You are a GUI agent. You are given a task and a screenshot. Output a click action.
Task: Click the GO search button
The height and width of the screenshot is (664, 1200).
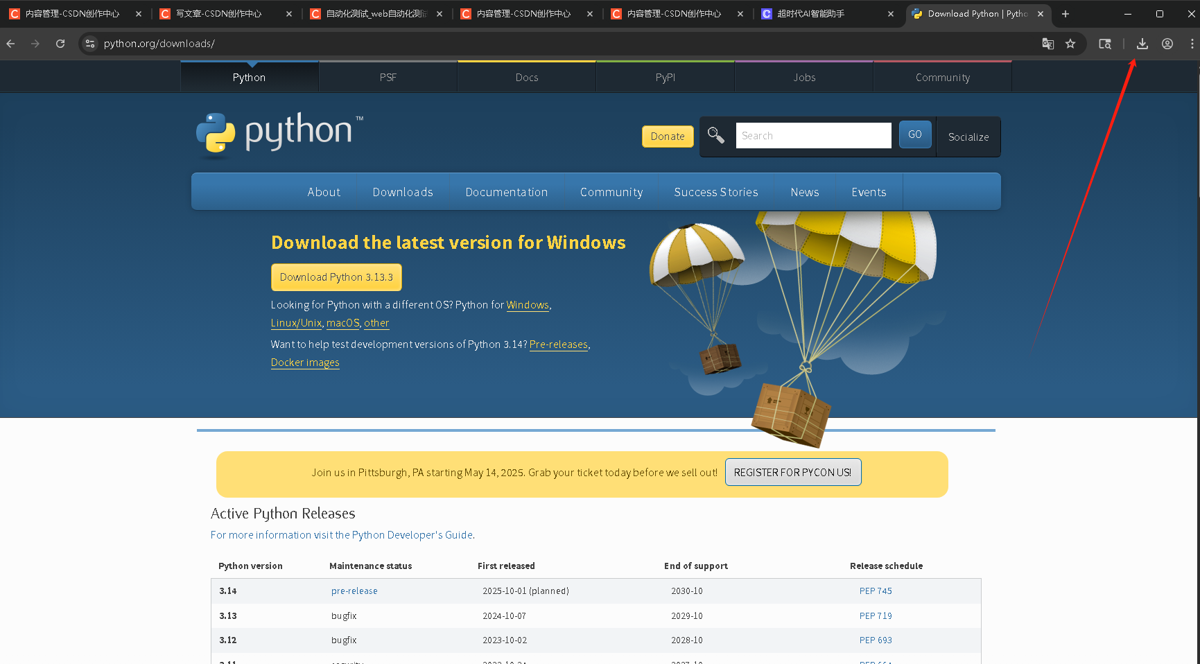(915, 134)
